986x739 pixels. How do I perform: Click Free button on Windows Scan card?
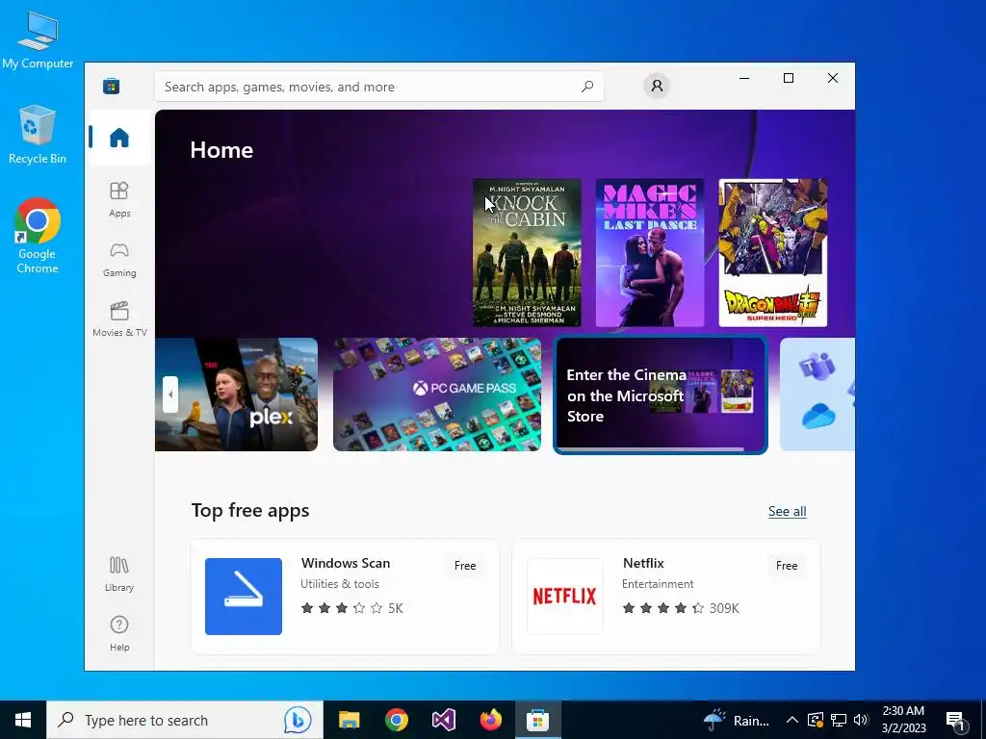tap(465, 566)
